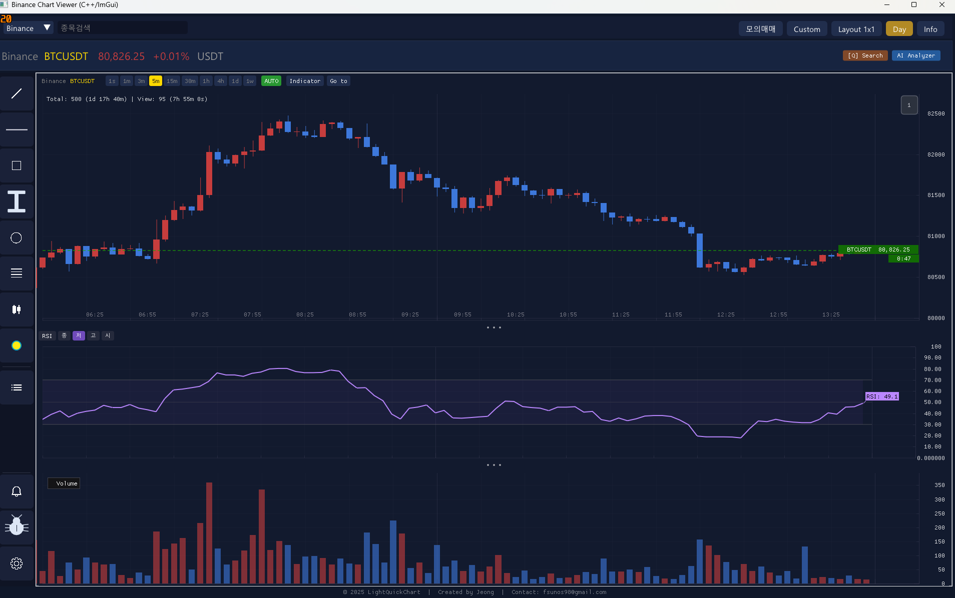Click the [Q] Search button

[865, 55]
